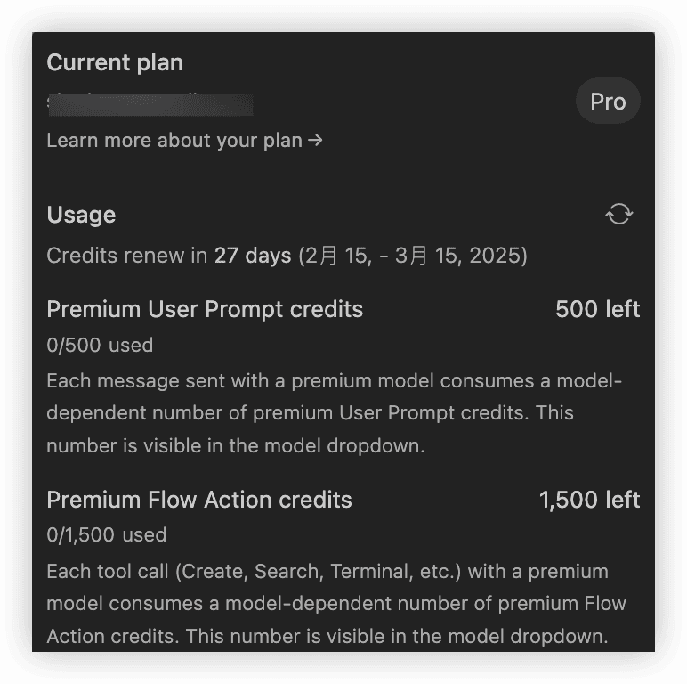
Task: Click the "1,500 left" credits label
Action: coord(589,500)
